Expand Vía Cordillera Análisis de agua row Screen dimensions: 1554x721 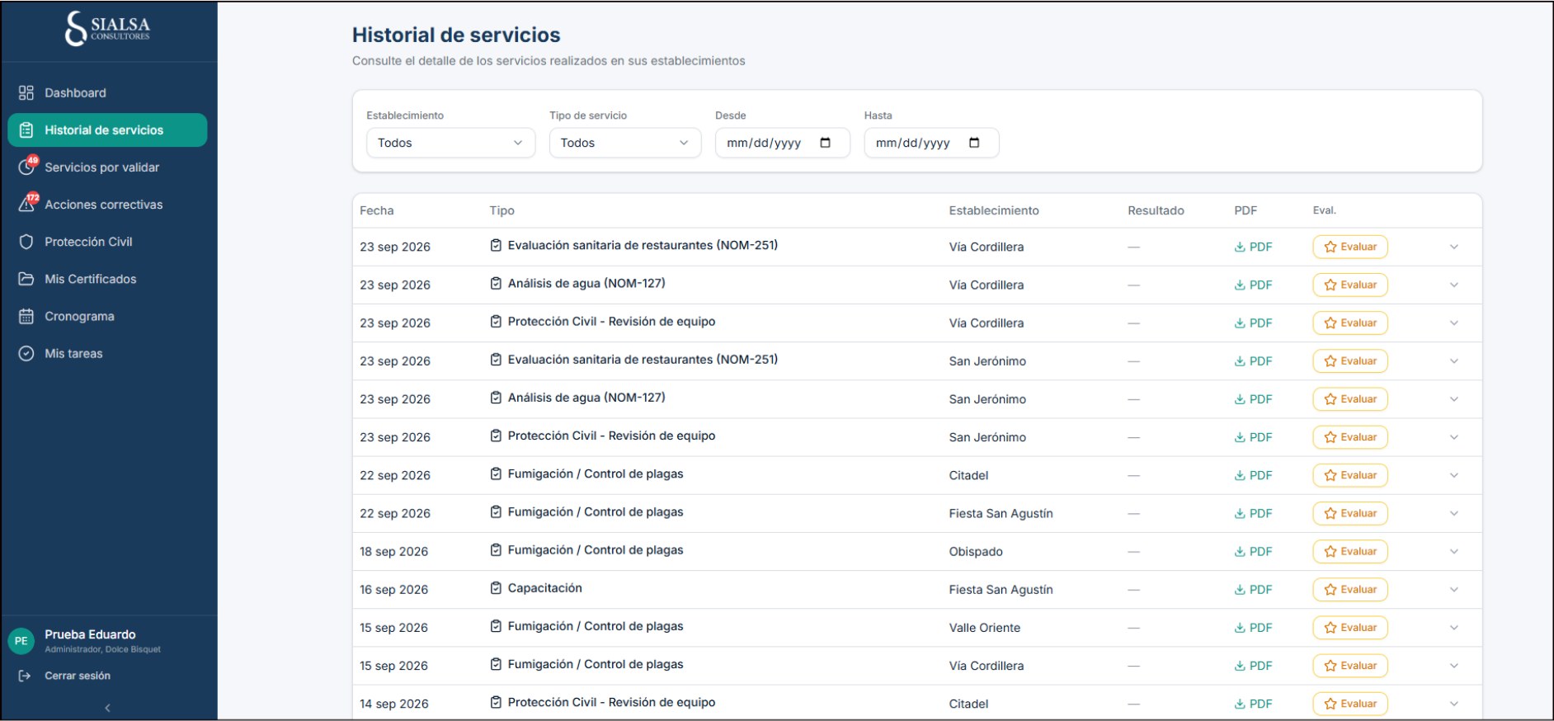1454,285
